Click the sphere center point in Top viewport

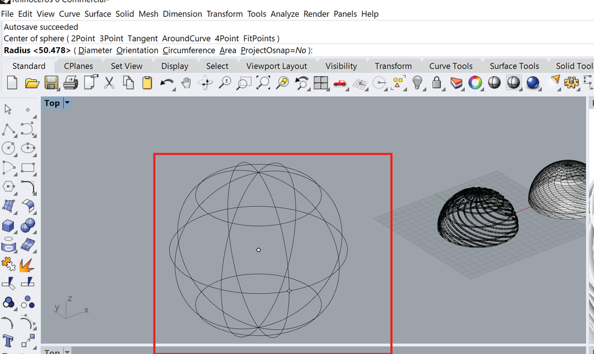258,250
